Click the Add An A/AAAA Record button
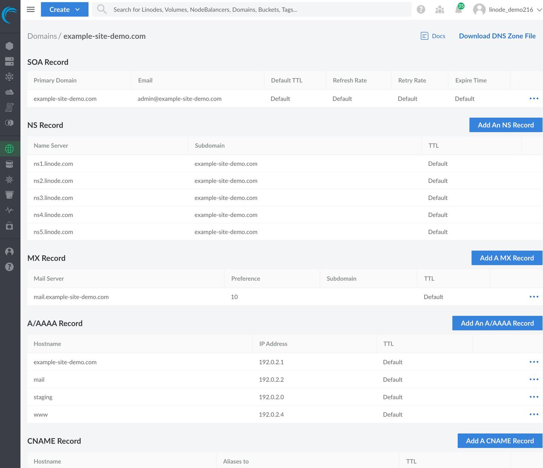Viewport: 543px width, 468px height. click(x=497, y=323)
